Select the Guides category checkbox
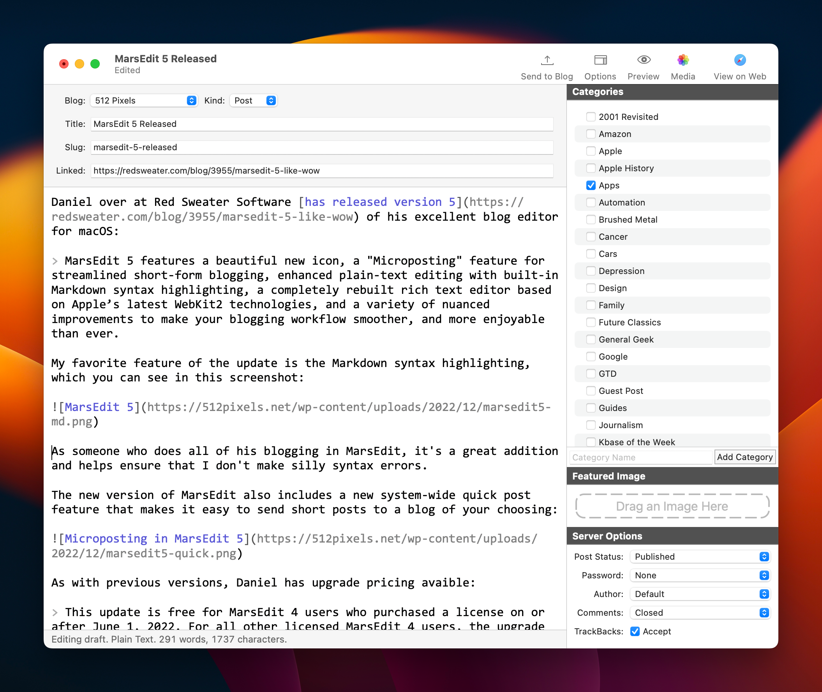822x692 pixels. point(591,408)
